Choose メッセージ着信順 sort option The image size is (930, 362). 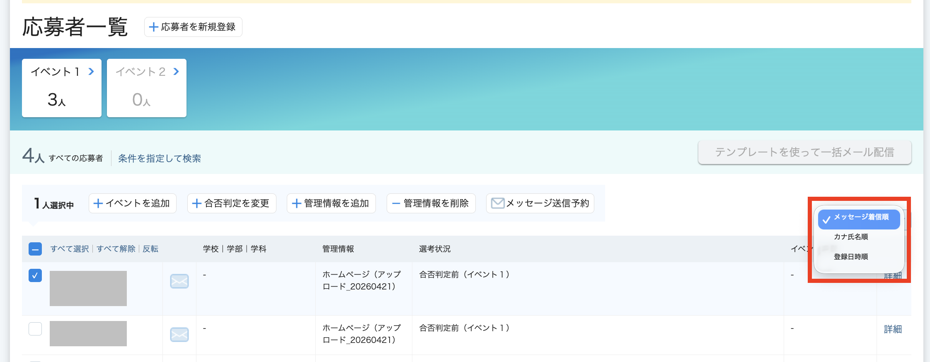pyautogui.click(x=859, y=219)
